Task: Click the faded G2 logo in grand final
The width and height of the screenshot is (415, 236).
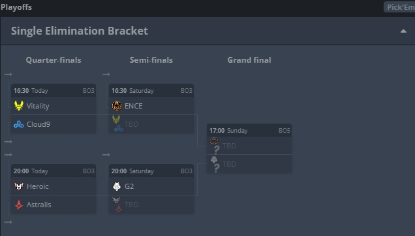Action: tap(214, 160)
